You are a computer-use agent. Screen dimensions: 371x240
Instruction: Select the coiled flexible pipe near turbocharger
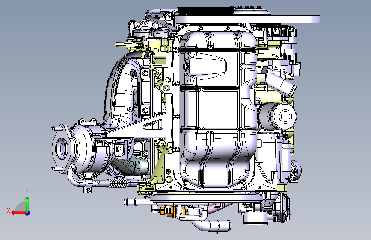click(119, 183)
